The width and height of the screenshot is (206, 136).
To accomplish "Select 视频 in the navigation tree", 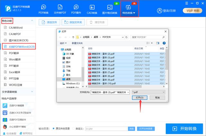I will (x=67, y=58).
